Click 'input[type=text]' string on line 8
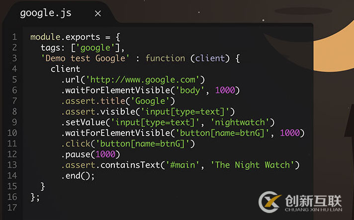Screen dimensions: 354x220 (185, 112)
